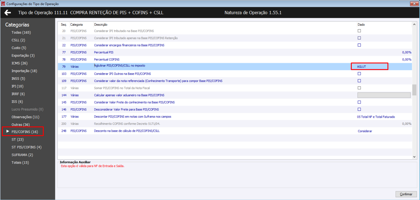Select the PIS/COFINS (16) category
The height and width of the screenshot is (200, 420).
coord(25,132)
